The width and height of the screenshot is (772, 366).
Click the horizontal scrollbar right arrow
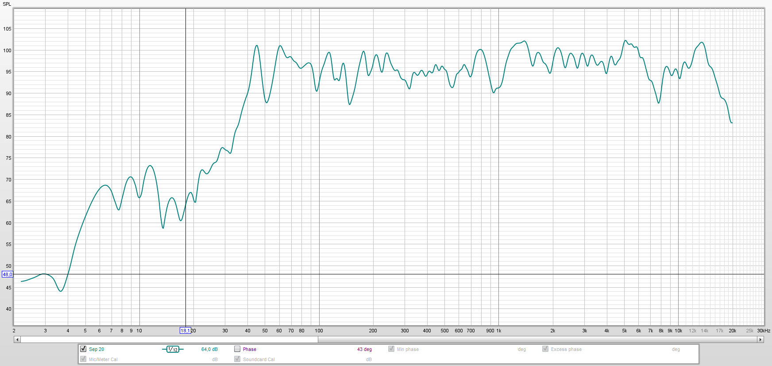click(x=761, y=339)
